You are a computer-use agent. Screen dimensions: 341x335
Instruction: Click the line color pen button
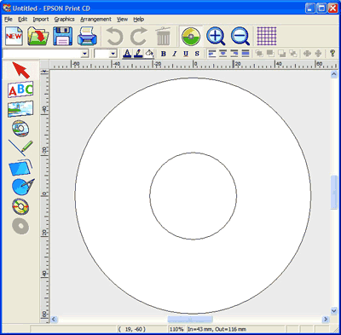click(x=138, y=54)
